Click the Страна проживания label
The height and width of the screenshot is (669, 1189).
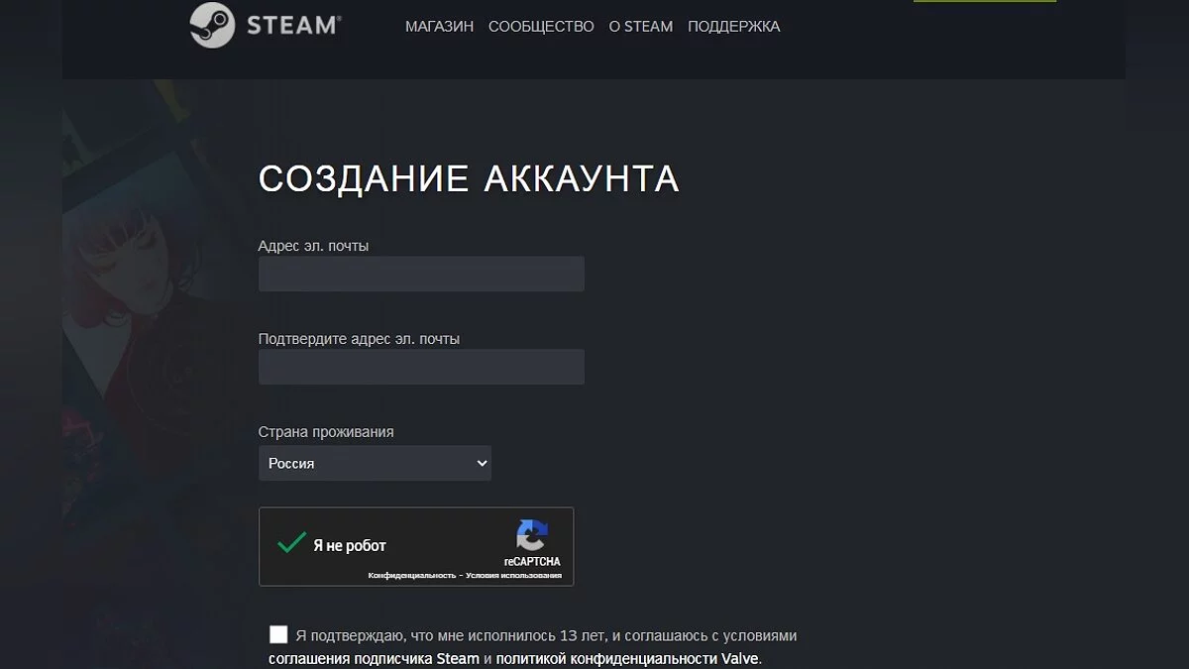326,432
